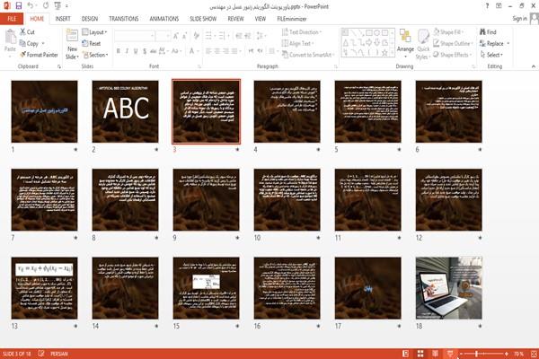
Task: Click the Save icon in quick access toolbar
Action: (18, 5)
